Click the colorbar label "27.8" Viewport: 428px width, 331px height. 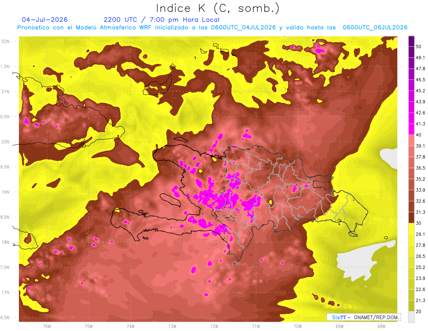[x=421, y=245]
